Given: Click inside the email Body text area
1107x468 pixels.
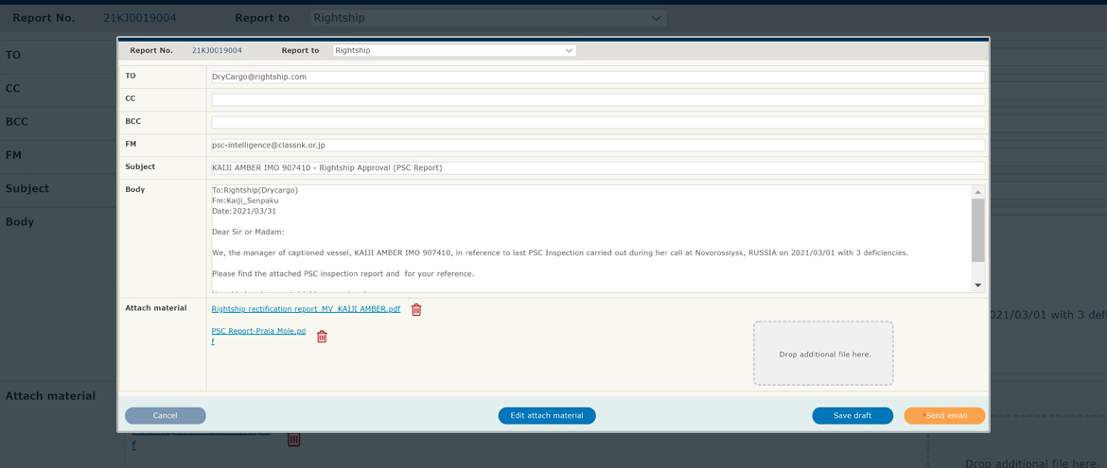Looking at the screenshot, I should pos(591,238).
